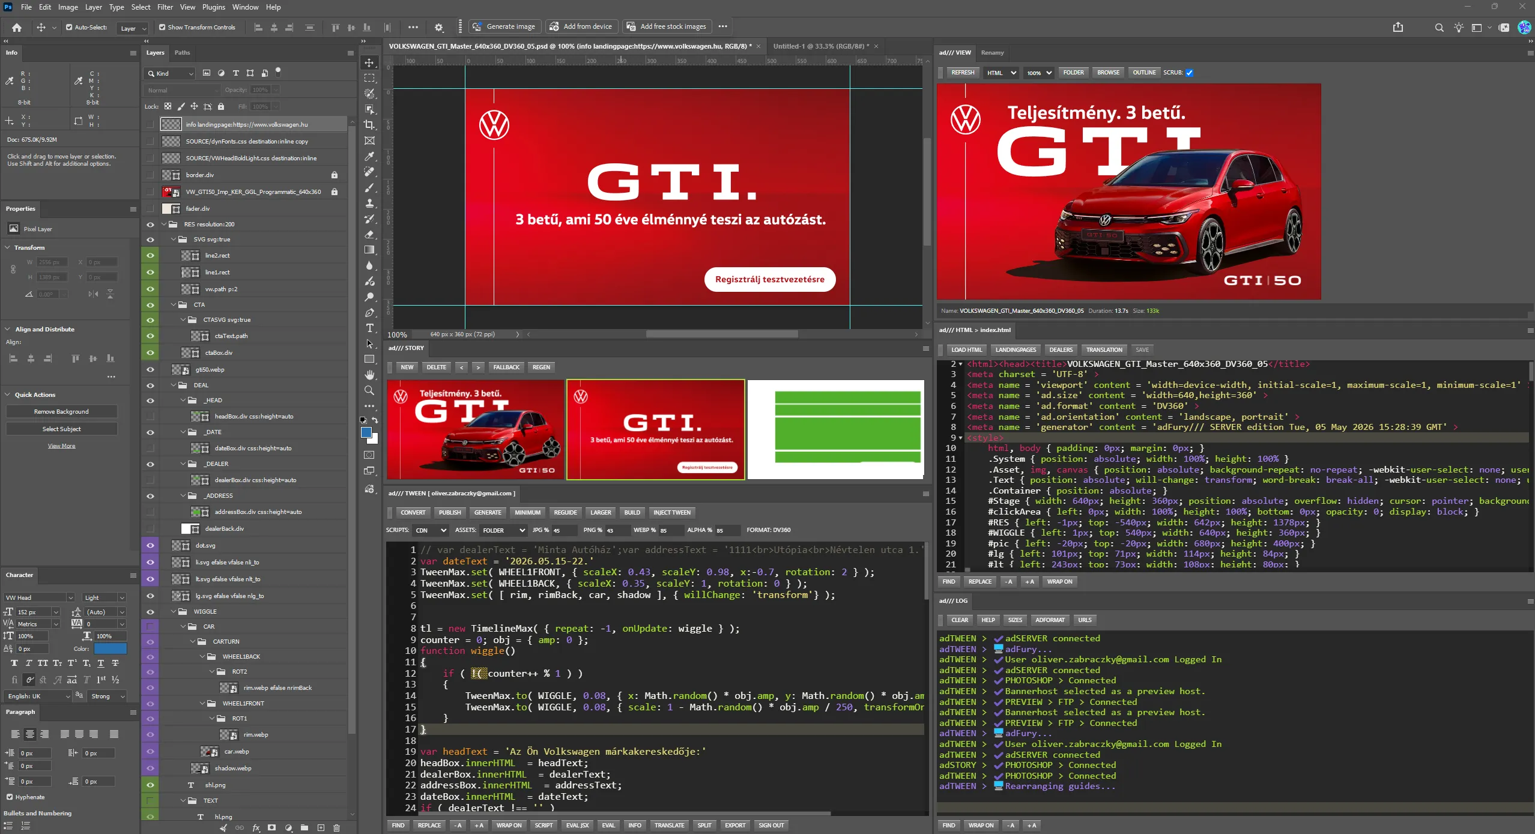Screen dimensions: 1535x834
Task: Click the Character panel text color swatch
Action: [110, 648]
